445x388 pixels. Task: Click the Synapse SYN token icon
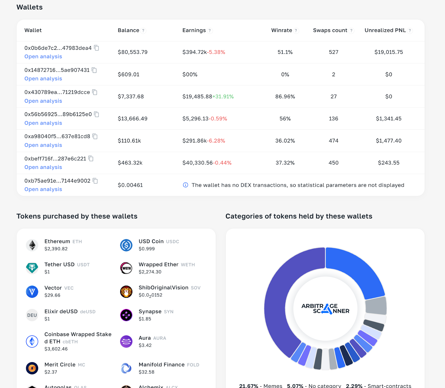pyautogui.click(x=126, y=315)
